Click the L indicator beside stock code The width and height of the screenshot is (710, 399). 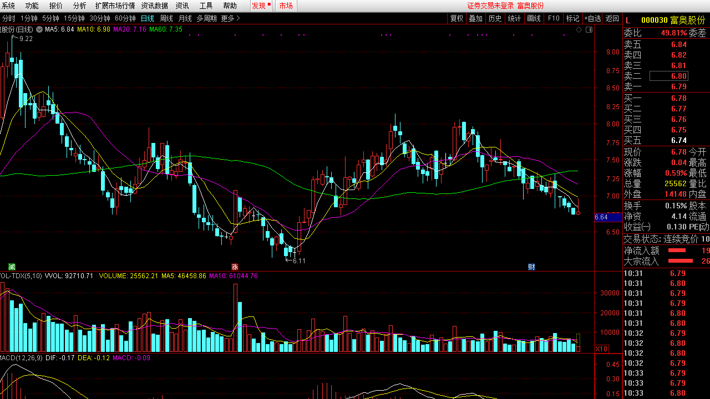click(628, 20)
